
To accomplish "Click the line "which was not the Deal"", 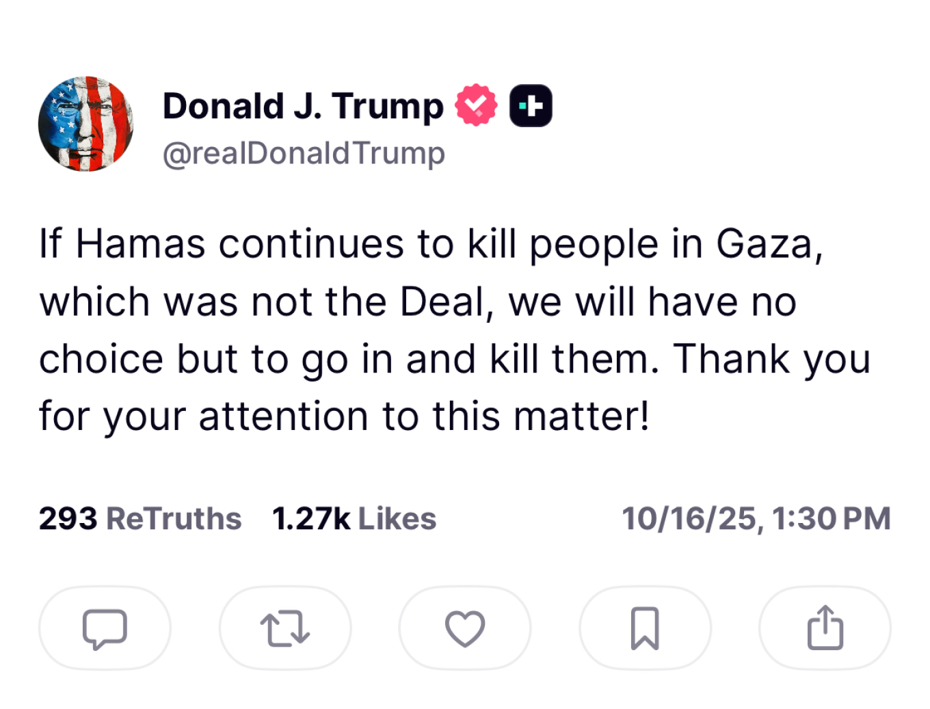I will pyautogui.click(x=417, y=302).
